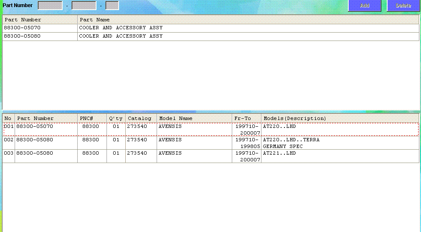Click the Delete button

403,6
